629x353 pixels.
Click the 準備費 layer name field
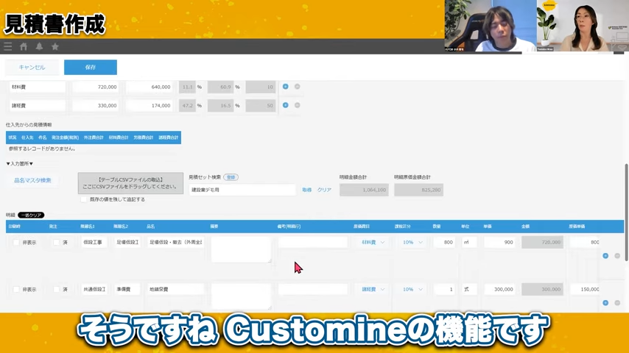coord(127,289)
